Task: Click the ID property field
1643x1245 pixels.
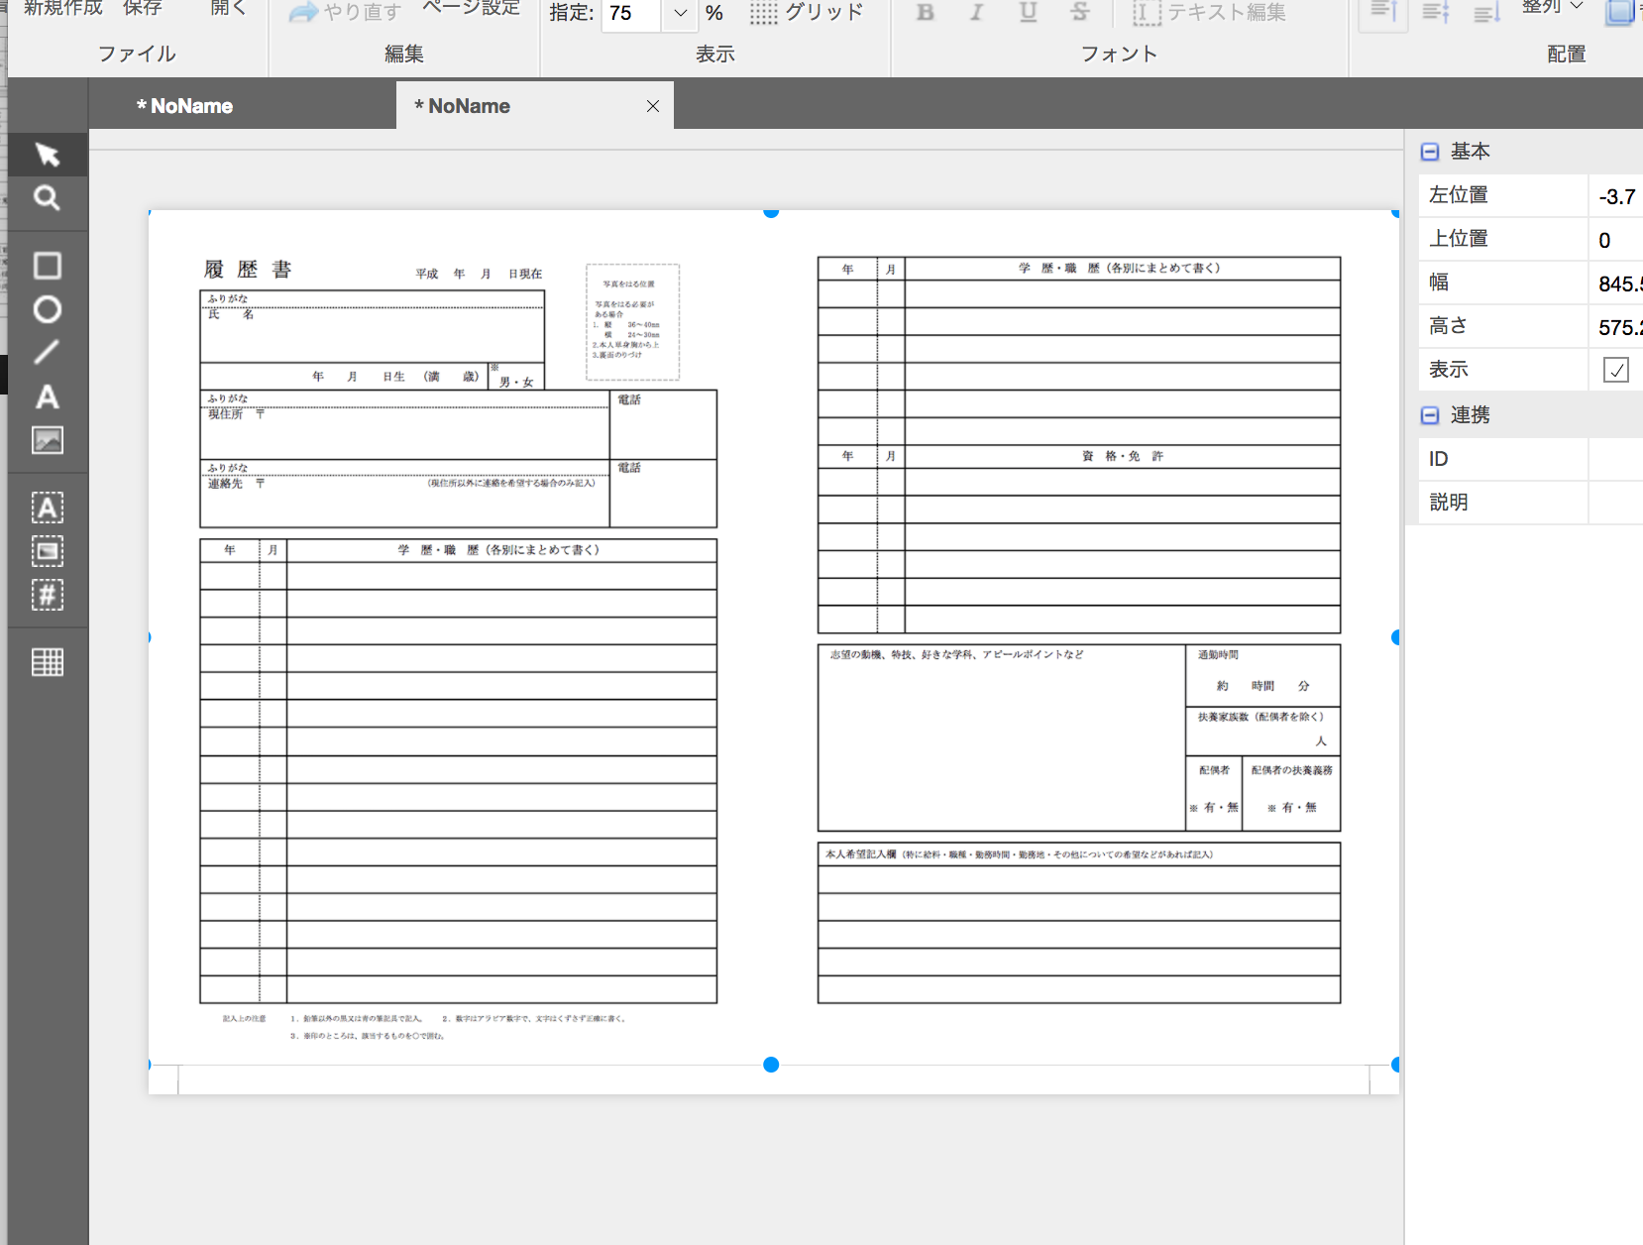Action: (x=1615, y=459)
